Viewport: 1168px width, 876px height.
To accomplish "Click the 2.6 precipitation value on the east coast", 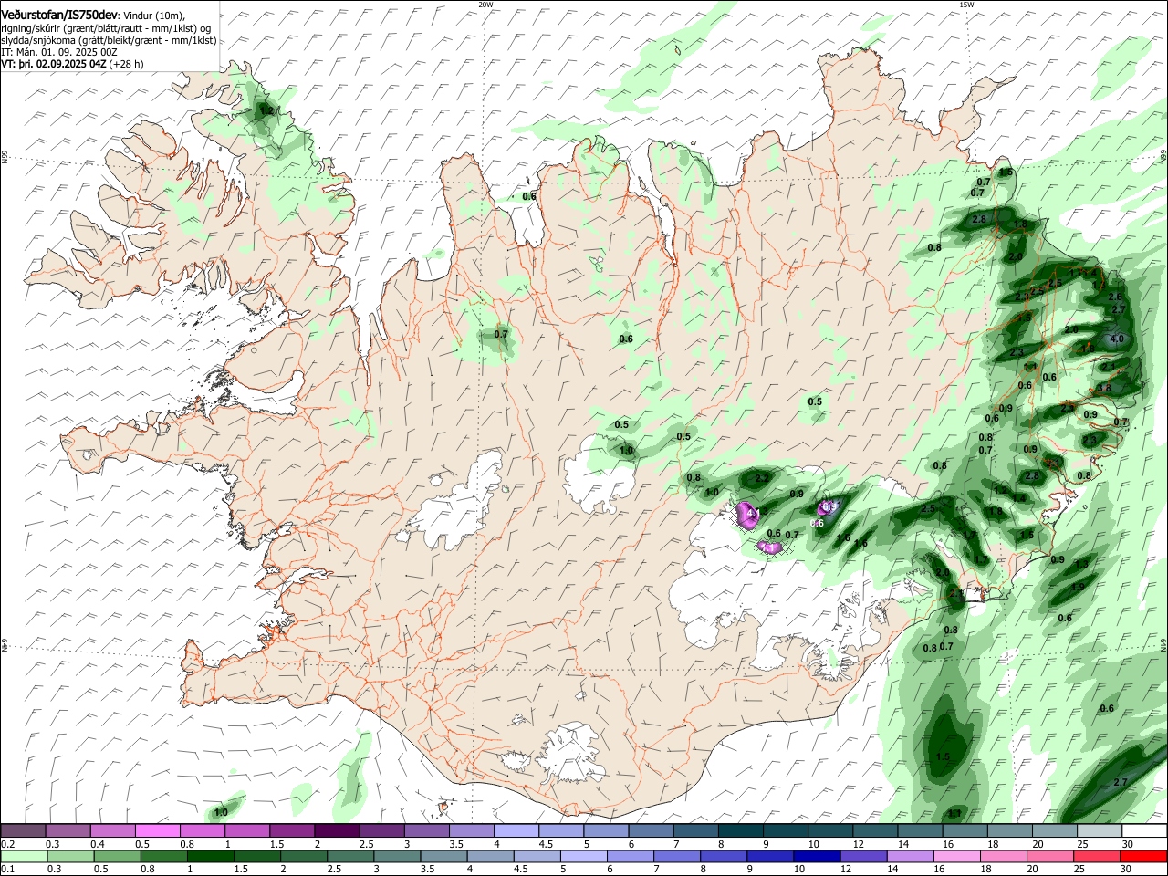I will (1114, 297).
